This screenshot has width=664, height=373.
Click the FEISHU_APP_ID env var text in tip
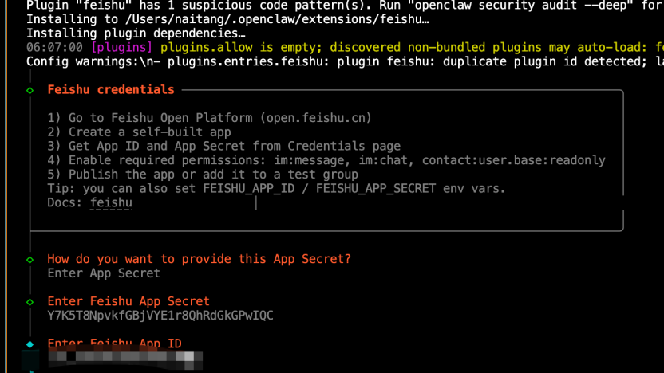tap(255, 189)
